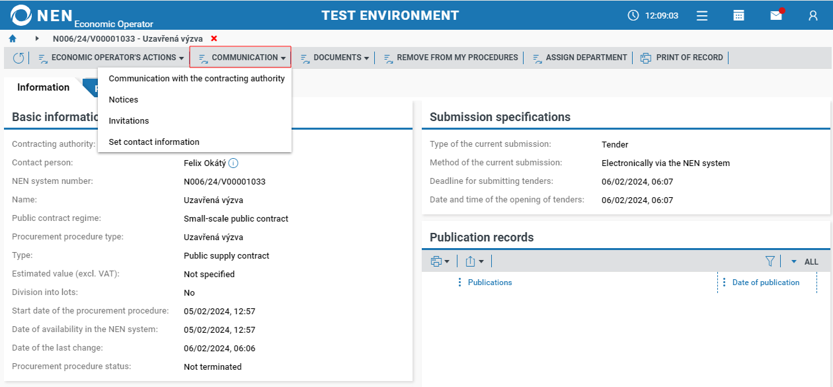
Task: Open the mail notifications icon
Action: [x=776, y=15]
